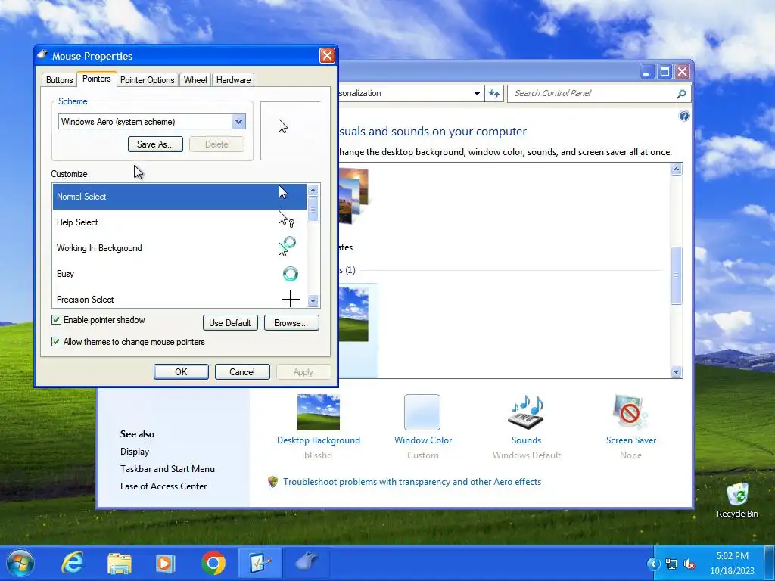This screenshot has height=581, width=775.
Task: Open the Desktop Background icon
Action: [x=319, y=412]
